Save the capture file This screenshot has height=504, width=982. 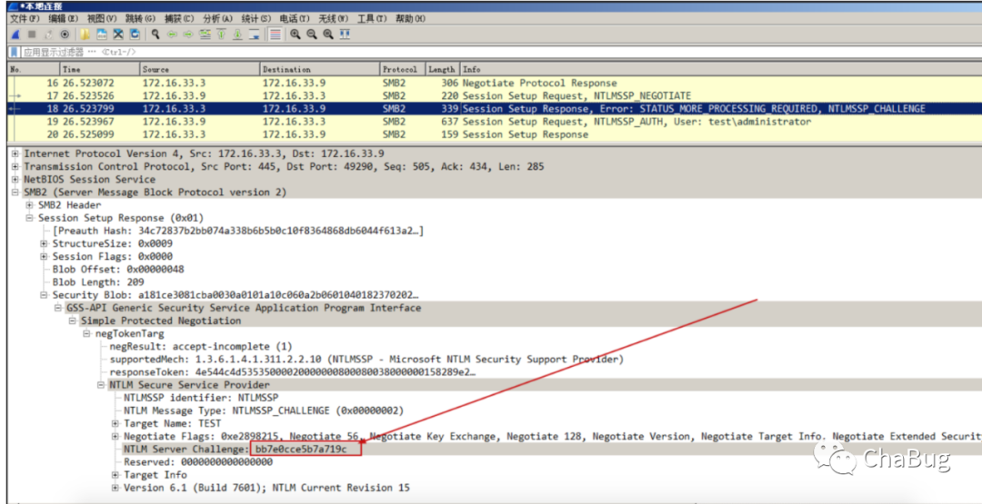(102, 35)
